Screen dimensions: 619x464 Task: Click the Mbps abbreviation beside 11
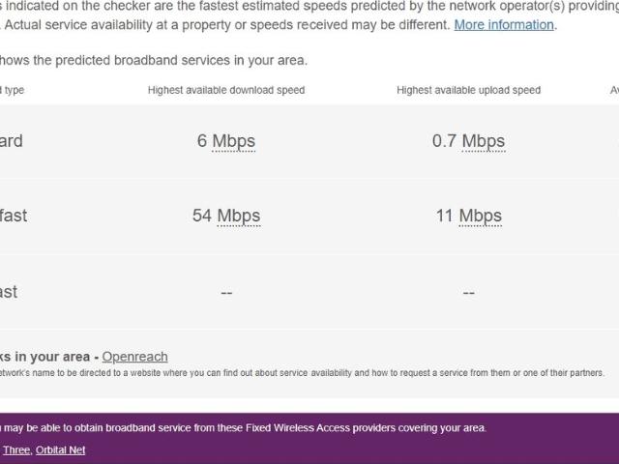480,216
